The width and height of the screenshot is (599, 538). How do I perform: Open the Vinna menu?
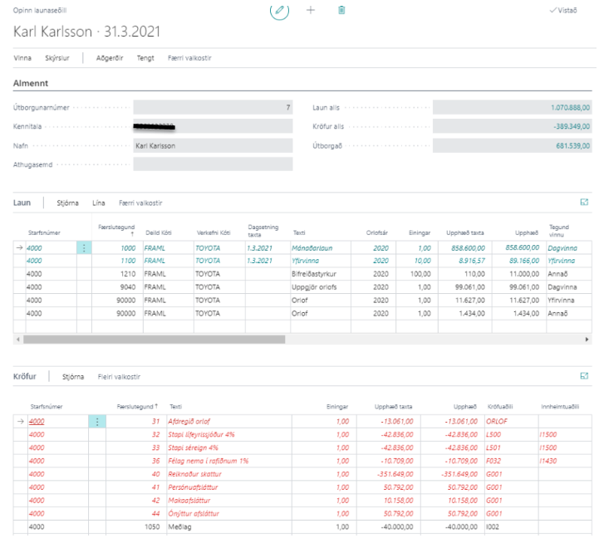(x=22, y=58)
